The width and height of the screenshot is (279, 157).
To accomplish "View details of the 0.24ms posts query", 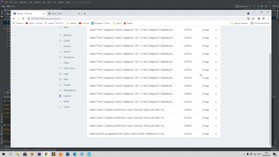I will coord(216,126).
